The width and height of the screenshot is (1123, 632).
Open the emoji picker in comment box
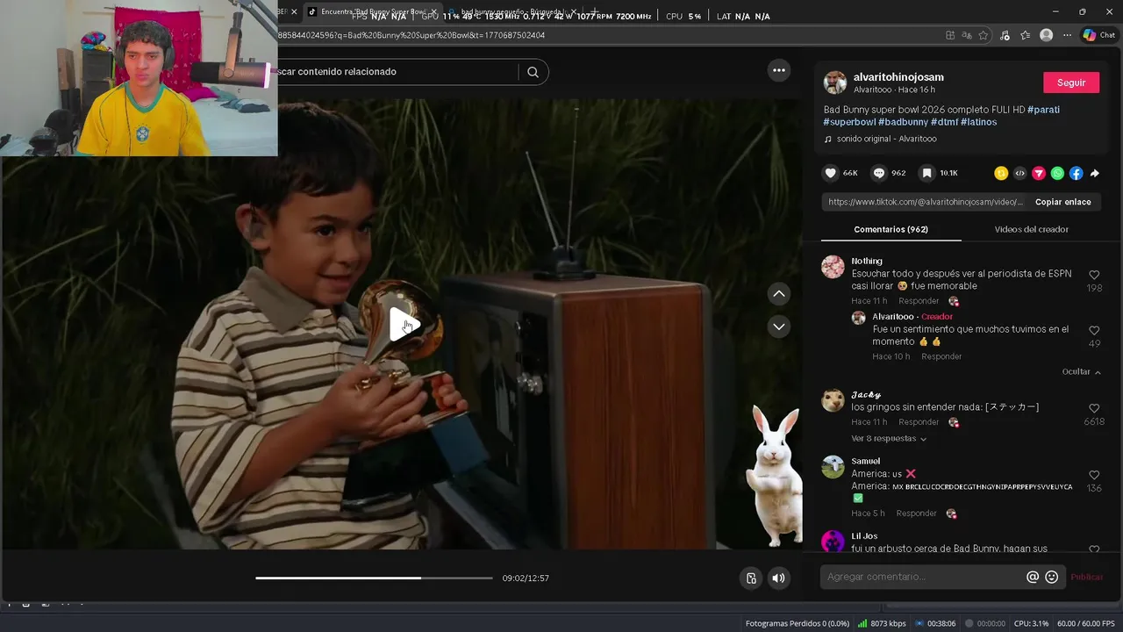coord(1052,577)
